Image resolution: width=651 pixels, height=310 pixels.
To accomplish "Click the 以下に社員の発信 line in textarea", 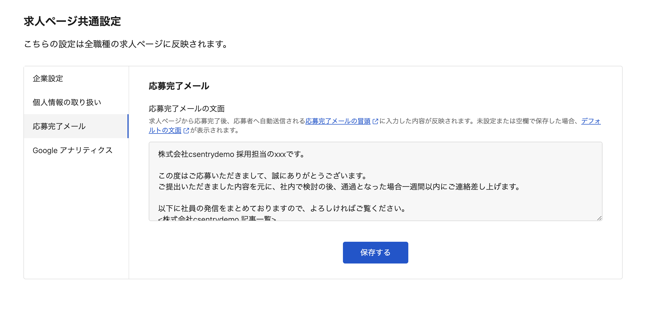I will (282, 209).
